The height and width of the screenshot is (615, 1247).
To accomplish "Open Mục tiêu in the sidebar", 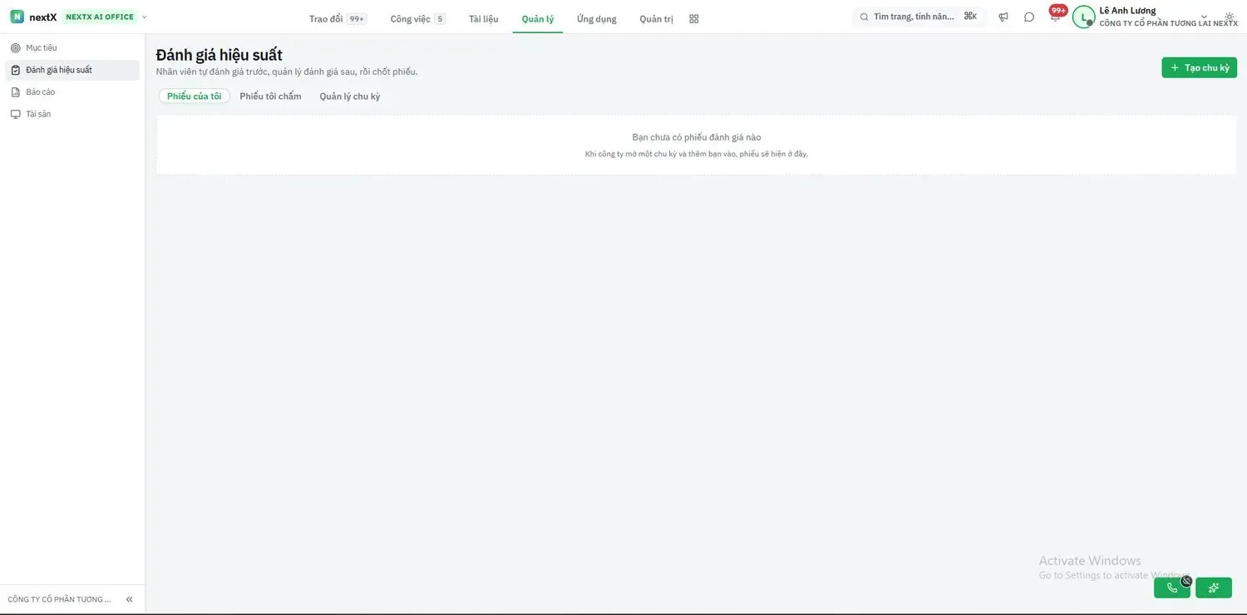I will tap(72, 48).
